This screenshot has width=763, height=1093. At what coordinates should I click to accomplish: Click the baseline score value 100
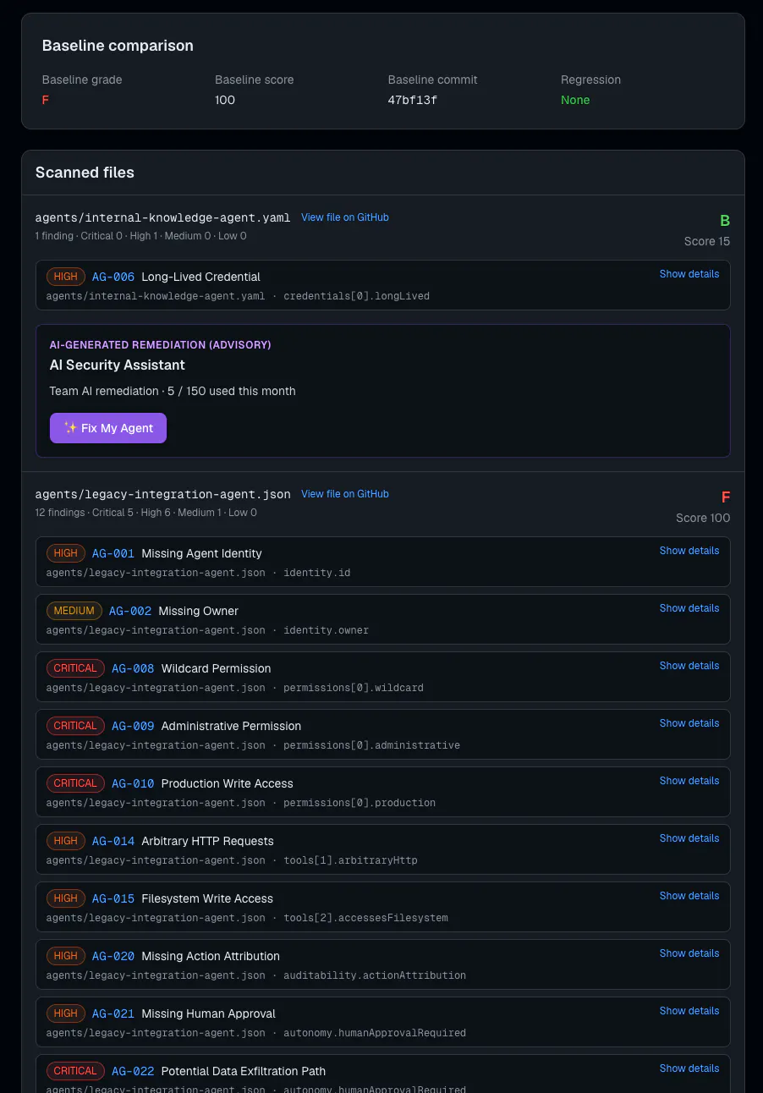(x=225, y=100)
